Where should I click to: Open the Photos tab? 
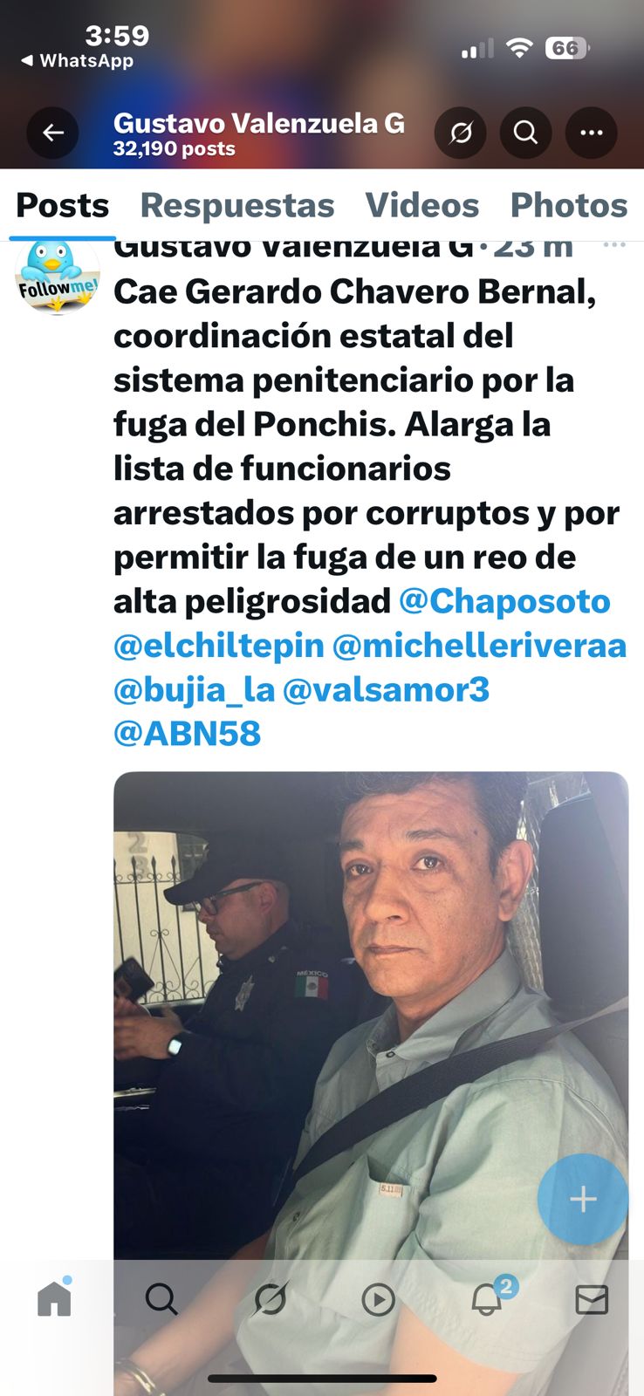pyautogui.click(x=569, y=205)
